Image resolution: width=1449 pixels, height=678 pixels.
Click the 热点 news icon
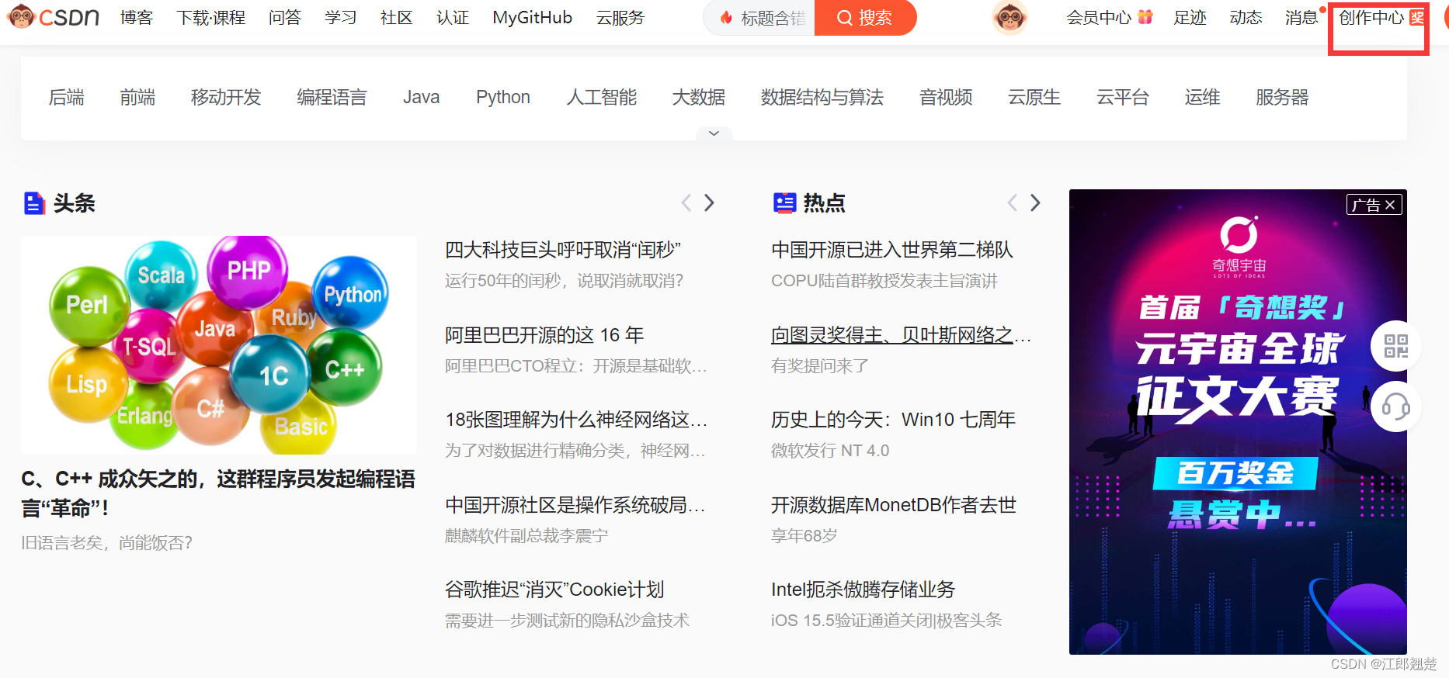(784, 203)
